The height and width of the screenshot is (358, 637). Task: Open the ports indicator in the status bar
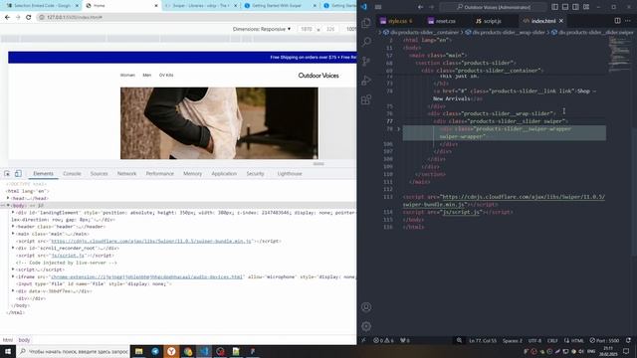pos(405,340)
